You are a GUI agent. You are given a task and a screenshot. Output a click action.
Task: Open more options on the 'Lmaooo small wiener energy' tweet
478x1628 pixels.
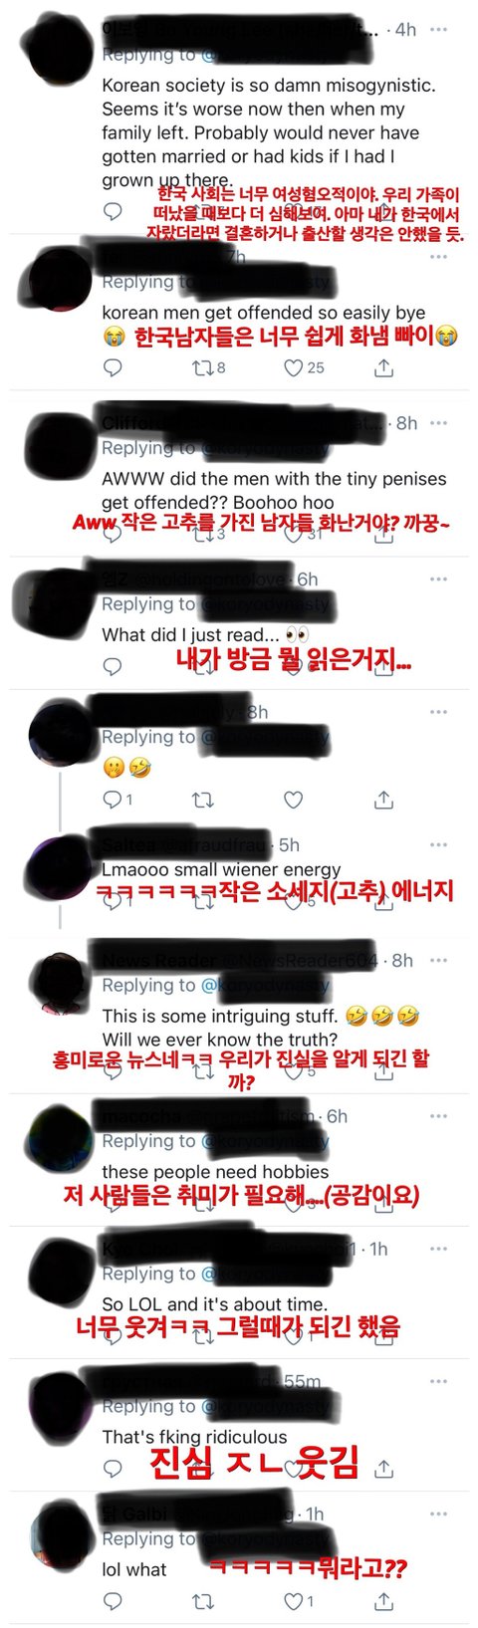coord(438,844)
